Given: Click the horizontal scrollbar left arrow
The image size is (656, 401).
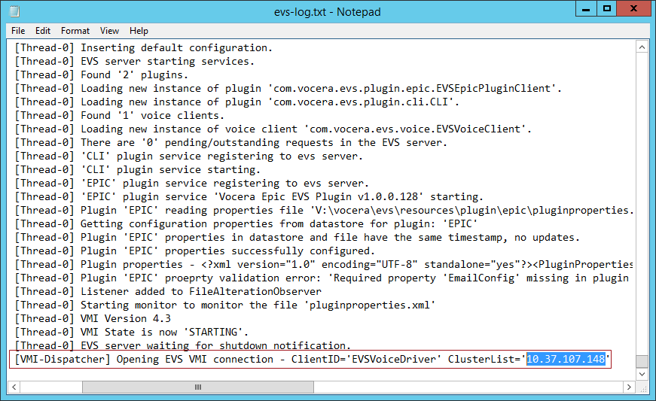Looking at the screenshot, I should (15, 387).
